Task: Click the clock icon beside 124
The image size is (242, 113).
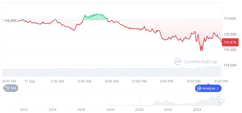Action: click(7, 88)
